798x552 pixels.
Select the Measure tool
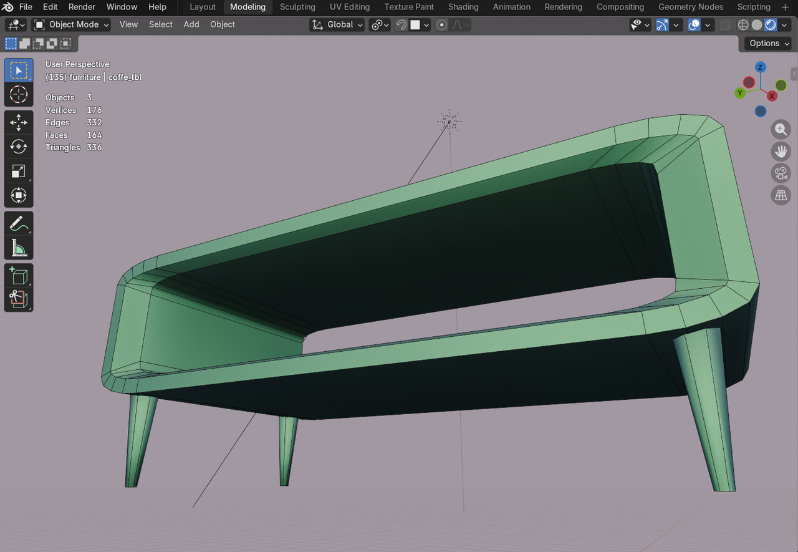pyautogui.click(x=19, y=248)
